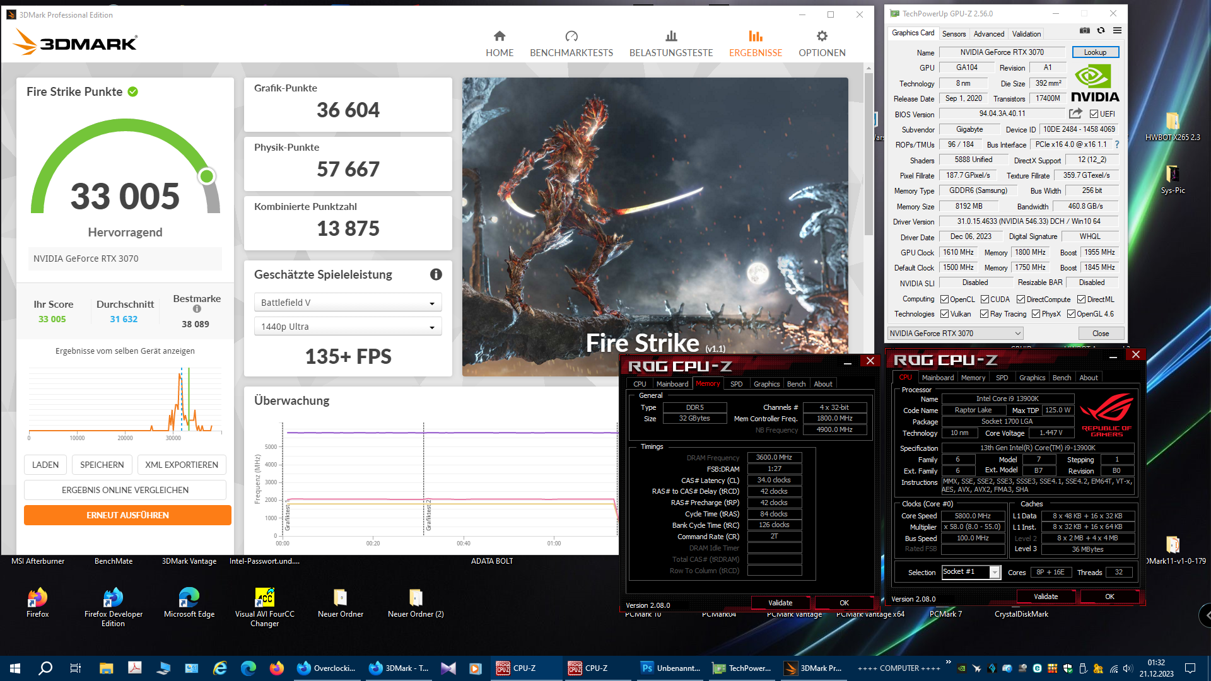Select Bench tab in right CPU-Z window

(1062, 378)
